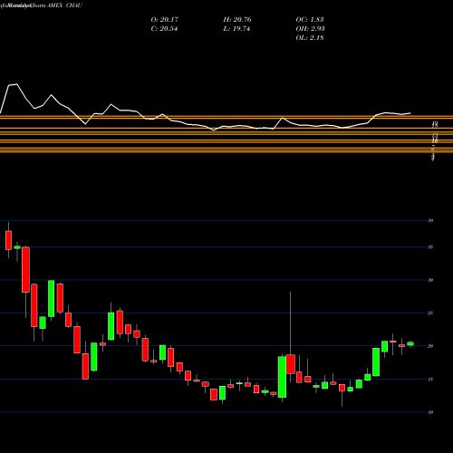Click the OL: 2.18 statistic
The width and height of the screenshot is (453, 453).
pyautogui.click(x=310, y=38)
